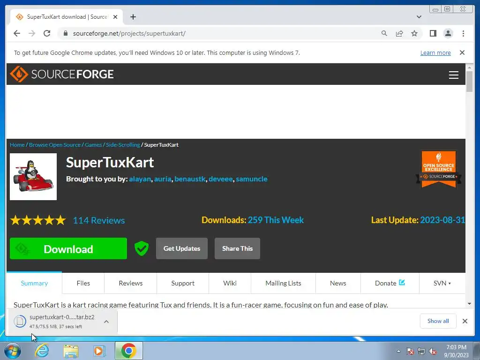Close the SuperTuxKart download tab
480x360 pixels.
coord(115,17)
